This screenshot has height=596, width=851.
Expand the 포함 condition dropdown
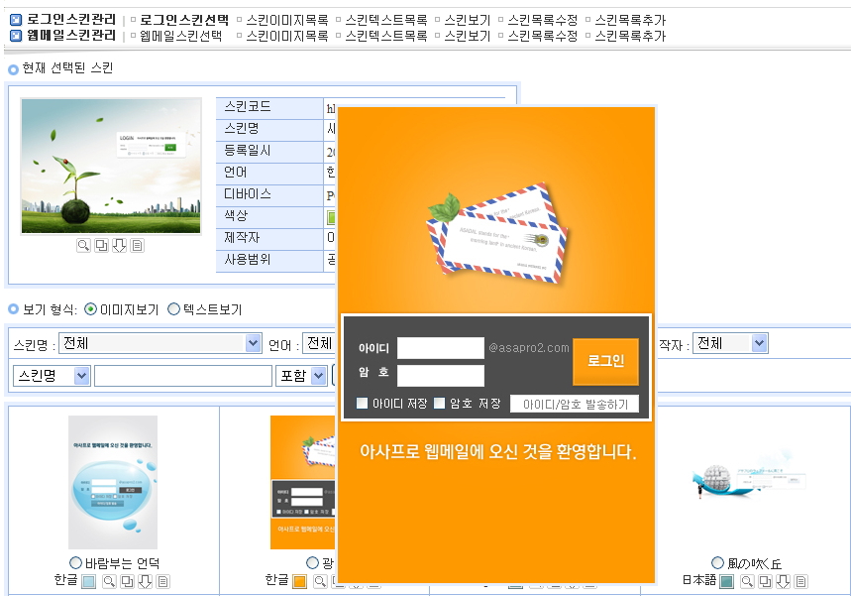coord(303,376)
